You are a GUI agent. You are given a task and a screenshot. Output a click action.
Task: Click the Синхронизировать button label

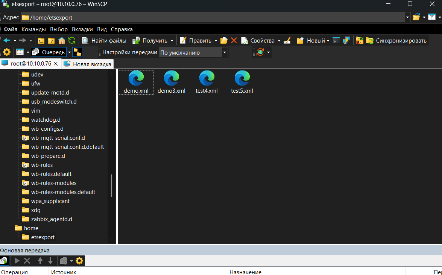401,41
